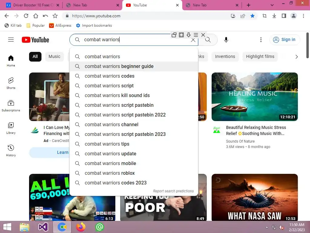Go back with the browser back arrow

click(x=7, y=16)
